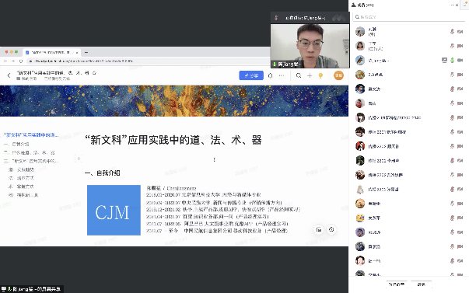Select outline item '一、自我介绍' in sidebar
The height and width of the screenshot is (293, 469).
pos(16,144)
